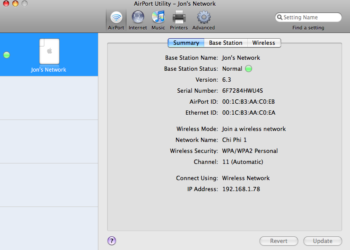The width and height of the screenshot is (350, 250).
Task: Click the Setting Name search field
Action: click(308, 17)
